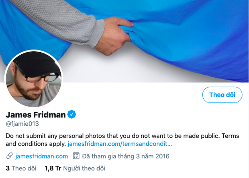Image resolution: width=249 pixels, height=178 pixels.
Task: Click the bio text about personal photos
Action: click(x=100, y=136)
